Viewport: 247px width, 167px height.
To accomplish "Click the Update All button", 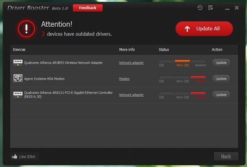I will coord(204,29).
